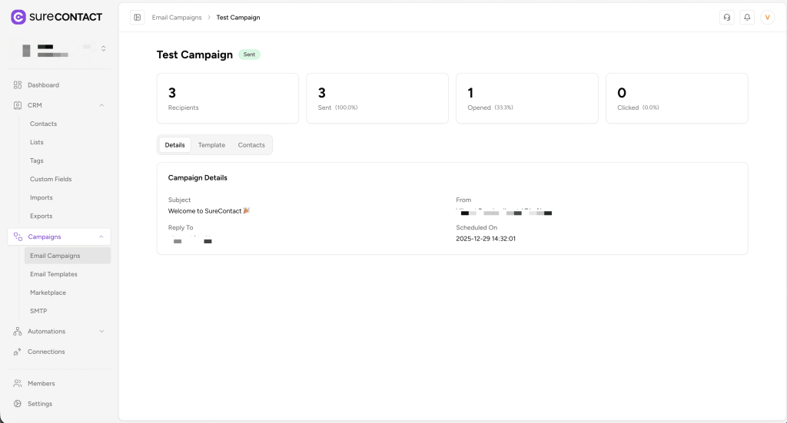Viewport: 787px width, 423px height.
Task: Open Lists under CRM
Action: [x=37, y=142]
